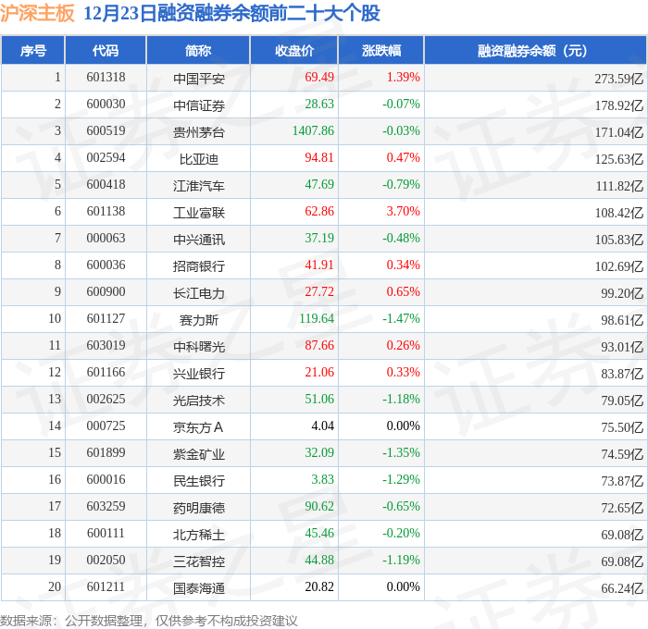
Task: Click the 数据来源 footnote text
Action: (x=149, y=621)
